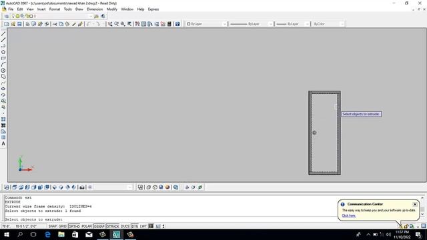The width and height of the screenshot is (427, 240).
Task: Toggle OTRACK in status bar
Action: point(113,226)
